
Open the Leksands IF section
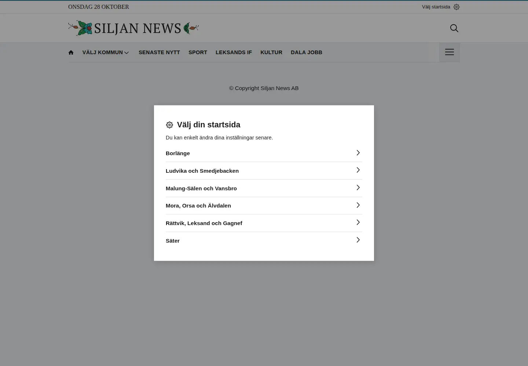pyautogui.click(x=234, y=52)
